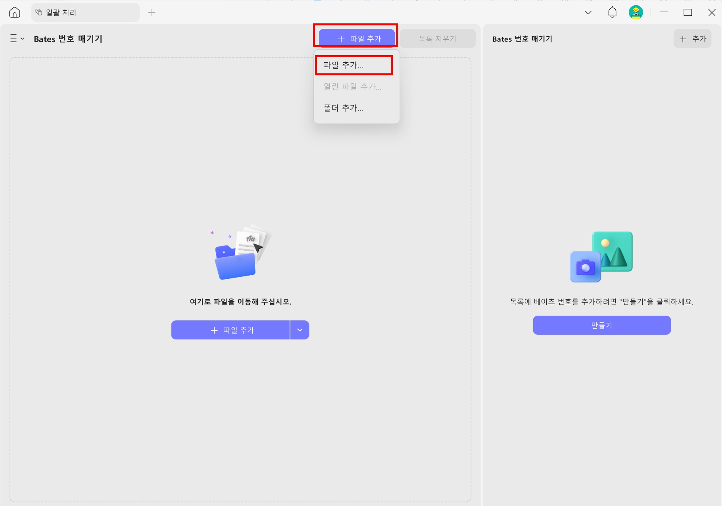Screen dimensions: 722x506
Task: Click the 만들기 button
Action: (x=602, y=325)
